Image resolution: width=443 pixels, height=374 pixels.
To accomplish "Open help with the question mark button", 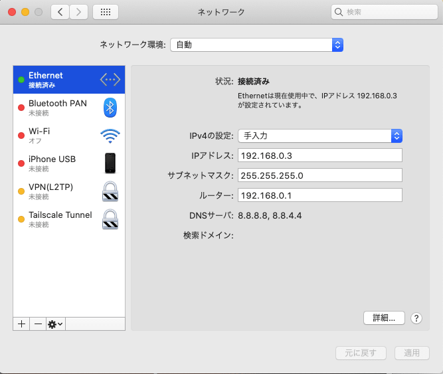I will (416, 318).
